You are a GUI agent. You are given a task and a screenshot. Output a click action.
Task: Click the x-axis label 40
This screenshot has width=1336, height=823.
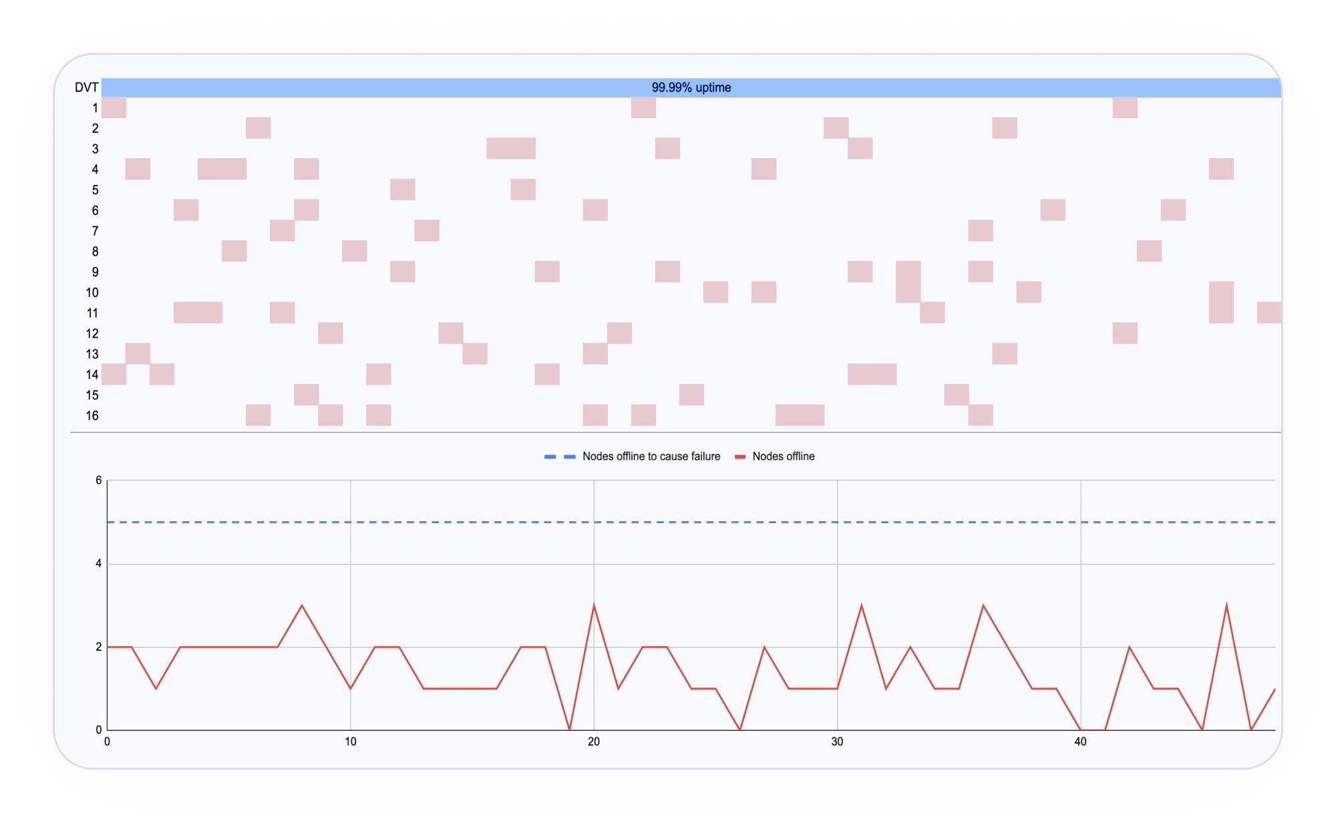coord(1080,742)
